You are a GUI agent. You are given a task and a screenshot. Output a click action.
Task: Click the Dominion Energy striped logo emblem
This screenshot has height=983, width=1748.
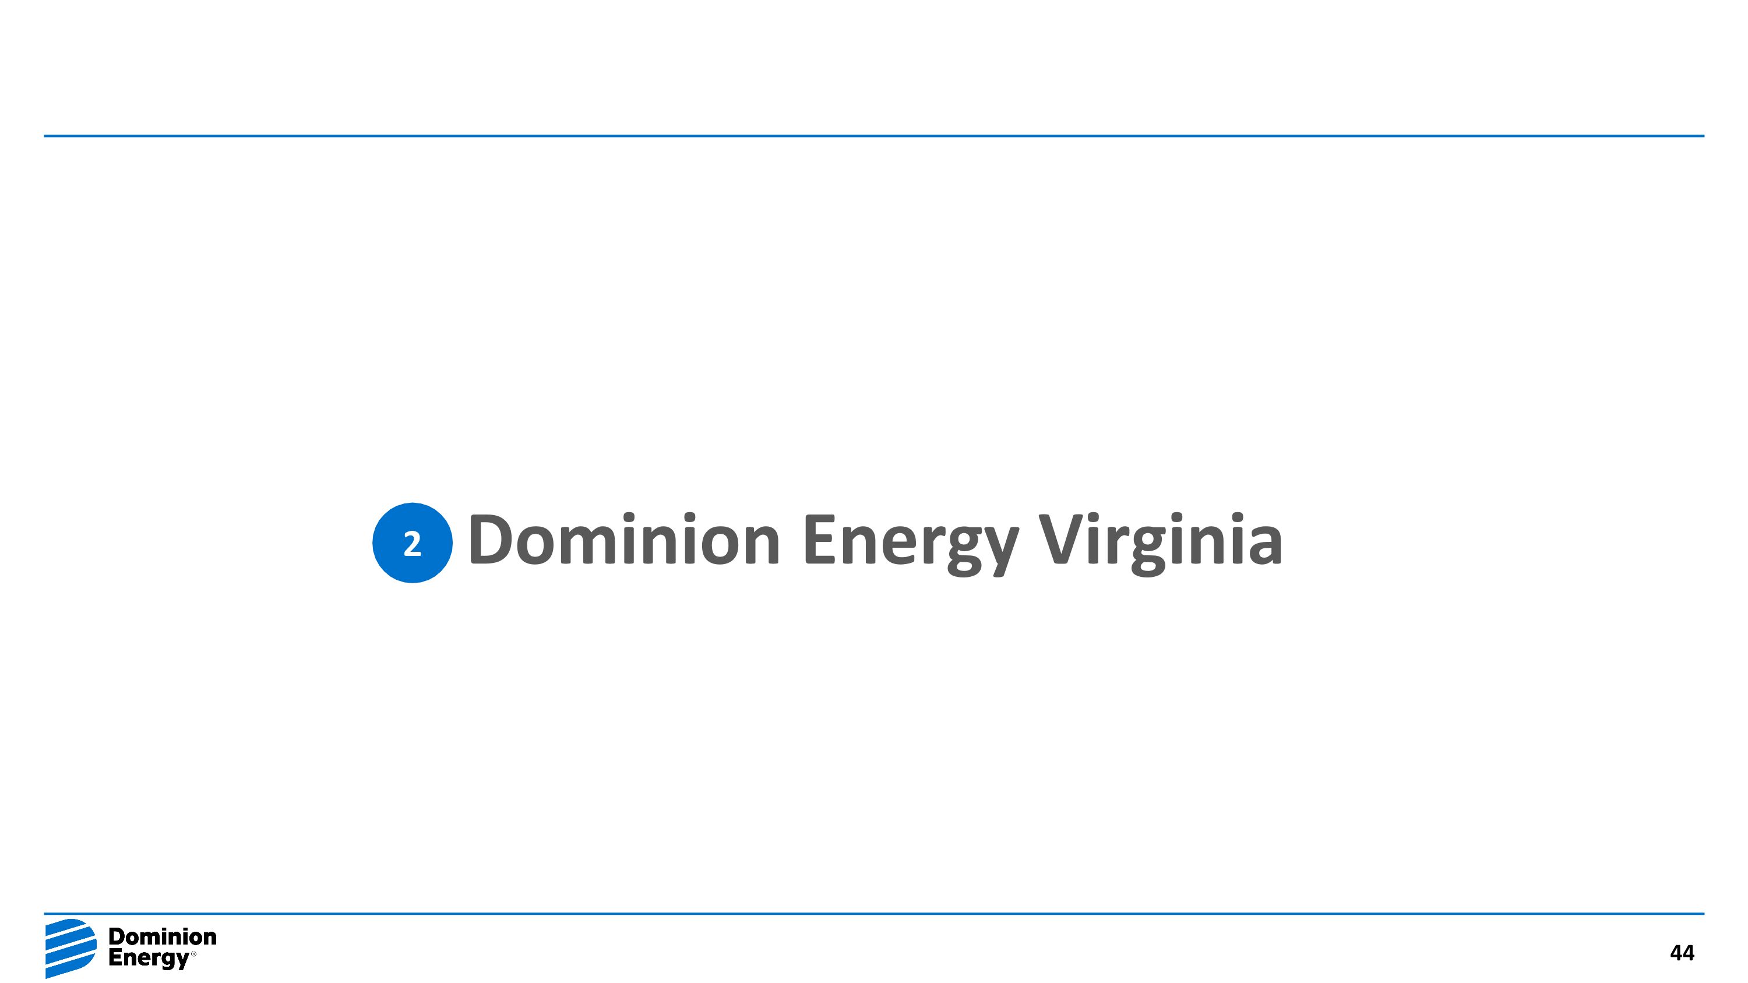coord(71,947)
